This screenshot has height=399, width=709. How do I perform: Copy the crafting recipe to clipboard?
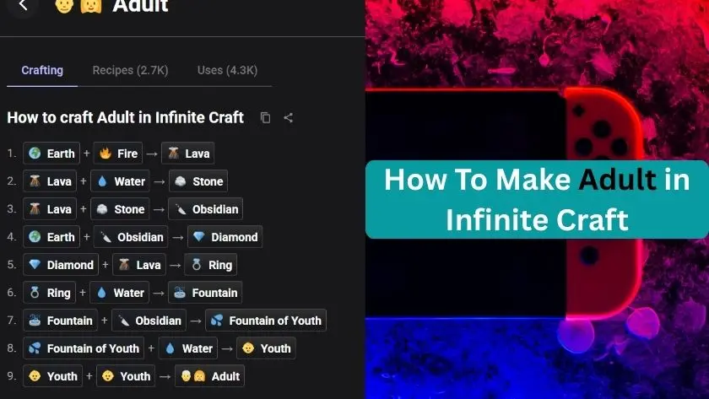265,118
